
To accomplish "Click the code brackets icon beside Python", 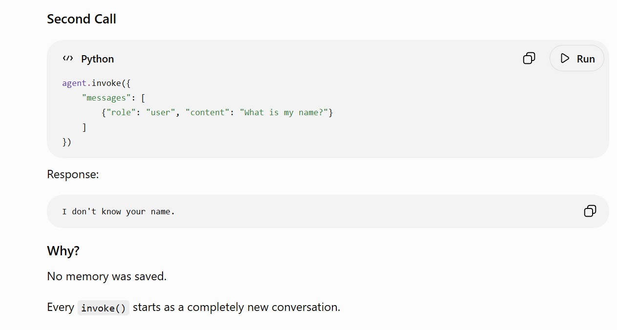I will pos(68,59).
